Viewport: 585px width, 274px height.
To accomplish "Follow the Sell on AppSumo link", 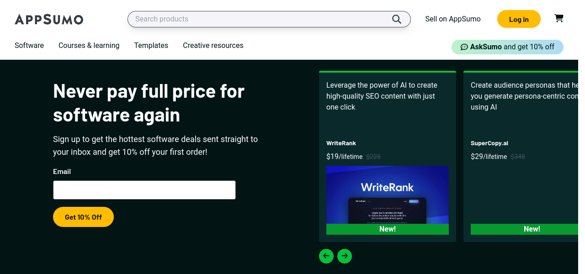I will 452,19.
